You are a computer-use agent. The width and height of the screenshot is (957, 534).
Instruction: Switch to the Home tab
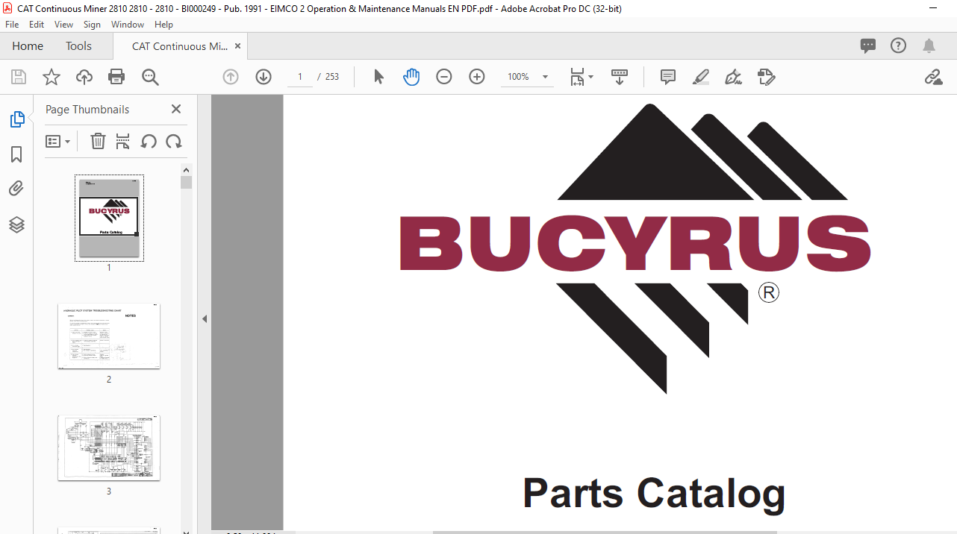tap(28, 46)
